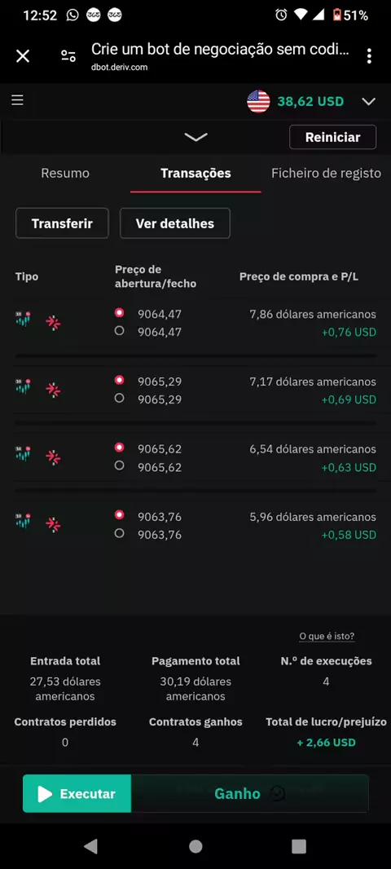Open the 'O que é isto?' link
The image size is (391, 869).
[327, 636]
